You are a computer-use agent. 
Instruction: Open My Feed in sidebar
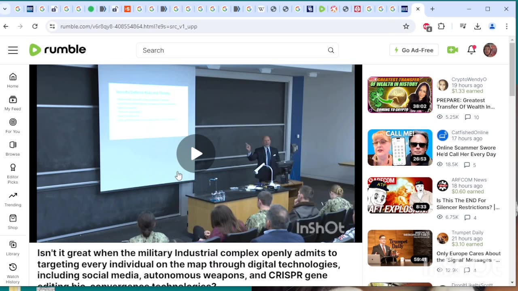(x=13, y=103)
